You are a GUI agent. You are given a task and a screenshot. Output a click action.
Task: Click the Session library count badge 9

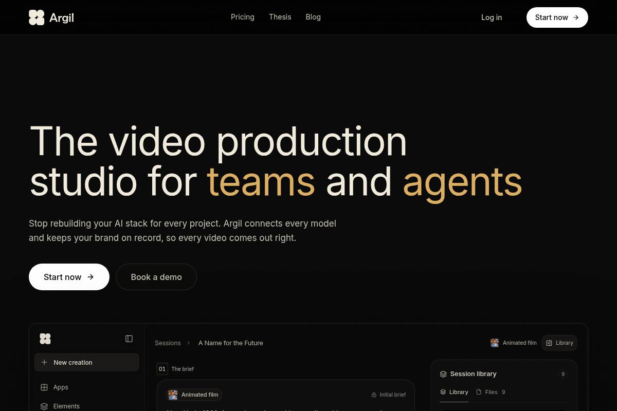tap(563, 374)
